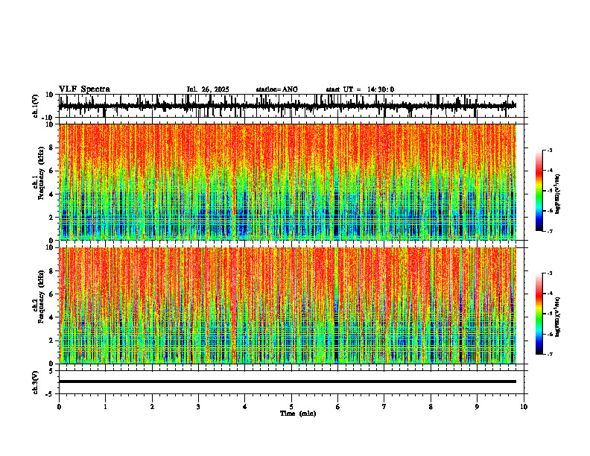
Task: Click the time axis tick label '6'
Action: 338,407
